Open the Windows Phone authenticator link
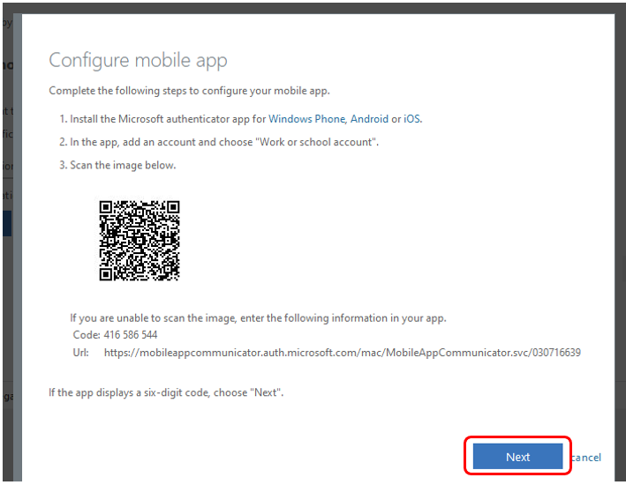 tap(306, 119)
